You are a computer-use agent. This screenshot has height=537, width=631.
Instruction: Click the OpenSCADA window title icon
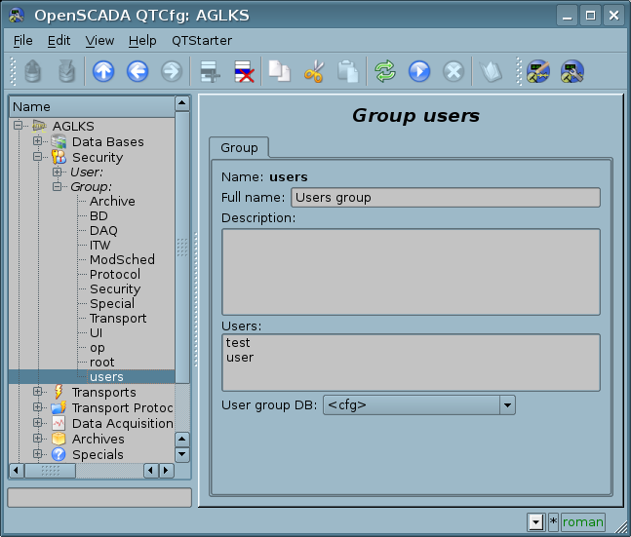[17, 16]
